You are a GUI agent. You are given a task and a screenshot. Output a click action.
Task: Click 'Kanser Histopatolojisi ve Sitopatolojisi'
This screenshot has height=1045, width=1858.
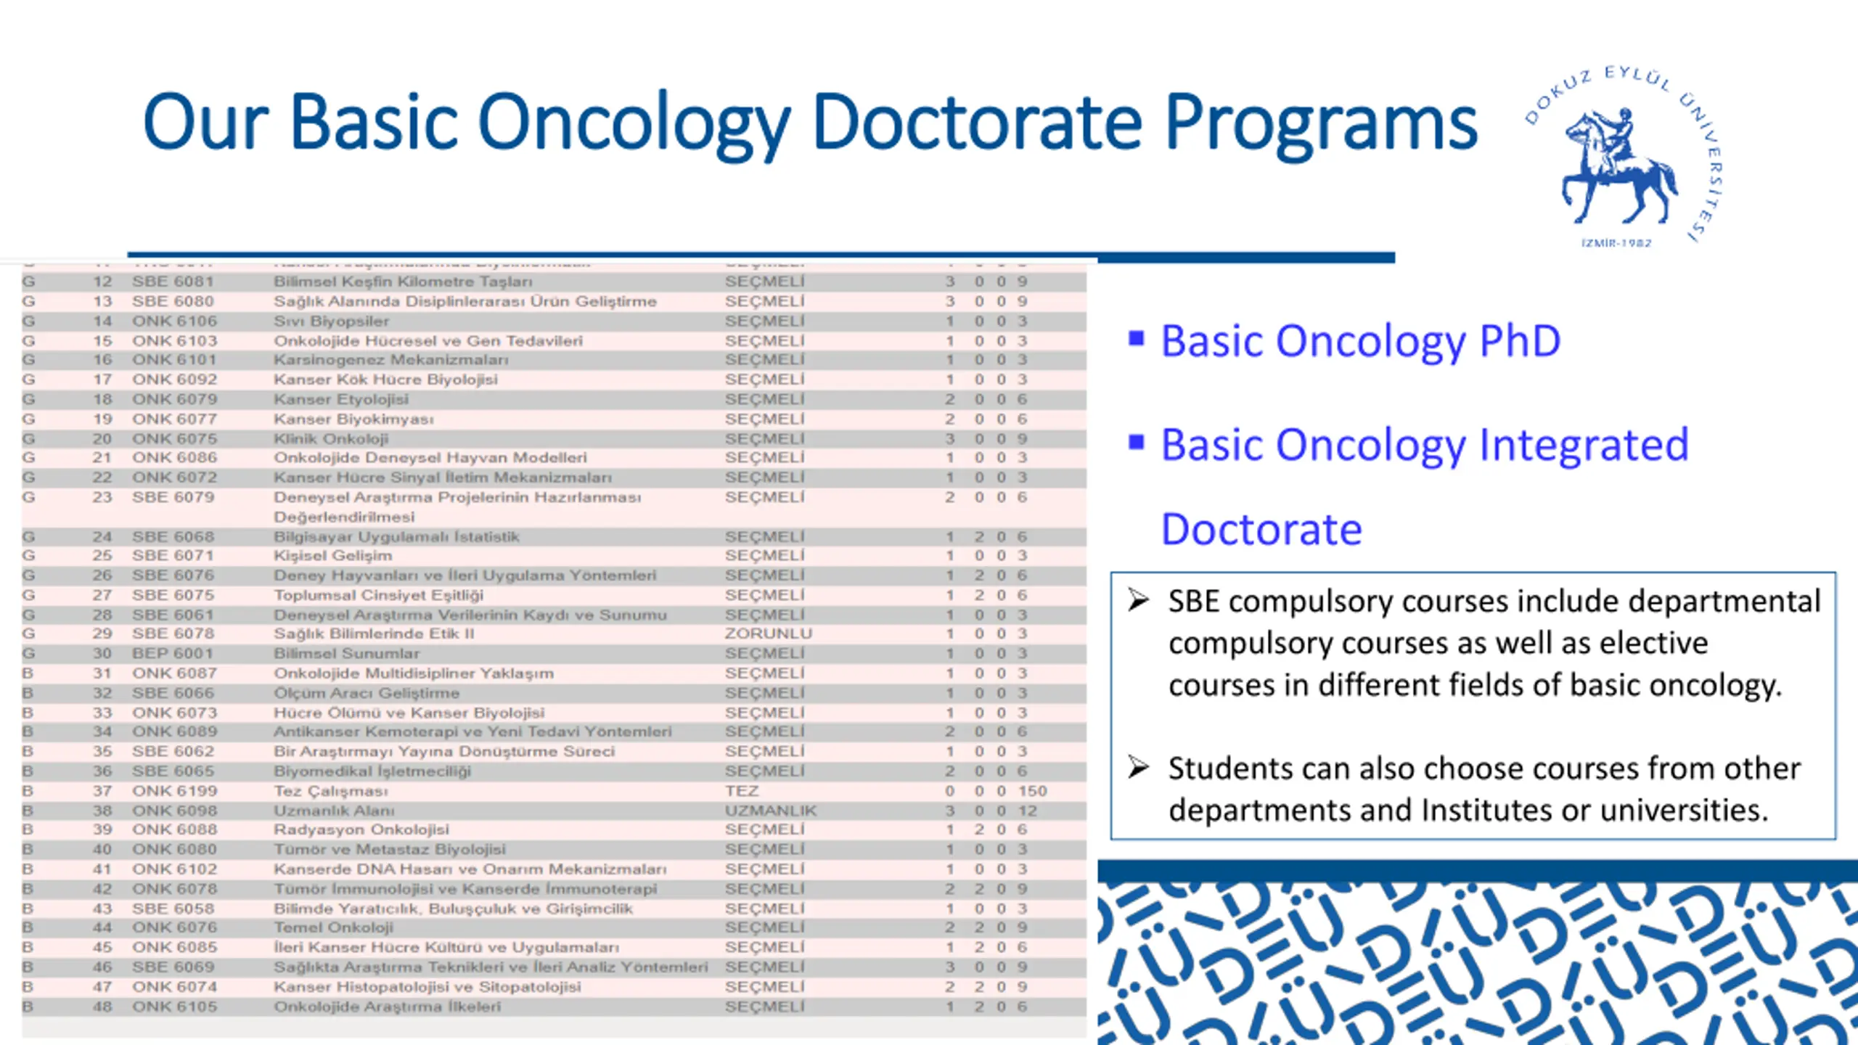(x=427, y=987)
